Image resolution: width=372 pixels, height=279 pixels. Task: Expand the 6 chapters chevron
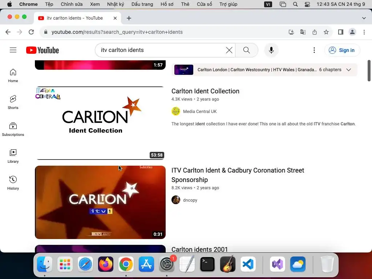click(348, 70)
